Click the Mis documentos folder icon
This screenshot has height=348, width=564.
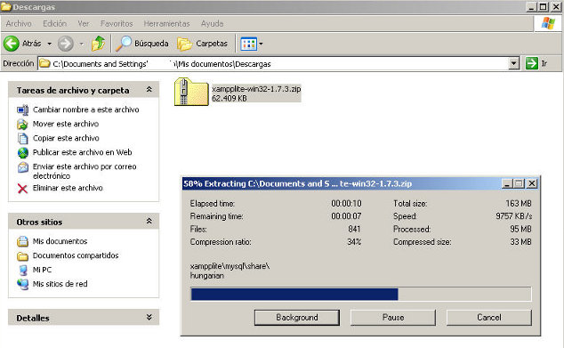[22, 241]
